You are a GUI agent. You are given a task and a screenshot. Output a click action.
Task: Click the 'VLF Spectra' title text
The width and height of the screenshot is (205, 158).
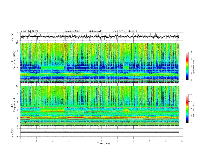click(29, 31)
